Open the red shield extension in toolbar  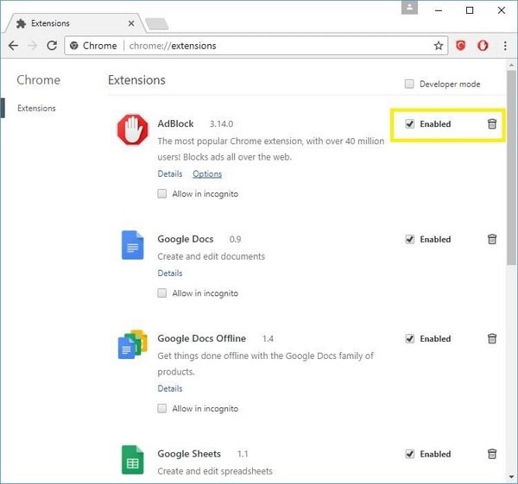[461, 46]
